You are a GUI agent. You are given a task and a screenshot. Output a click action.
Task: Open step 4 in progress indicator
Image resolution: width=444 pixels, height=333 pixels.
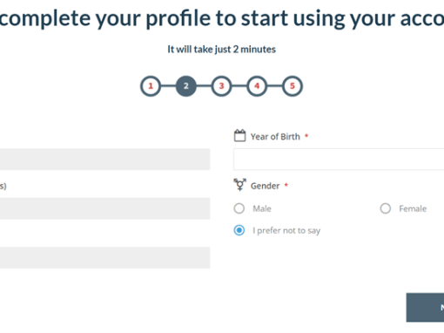click(x=257, y=86)
